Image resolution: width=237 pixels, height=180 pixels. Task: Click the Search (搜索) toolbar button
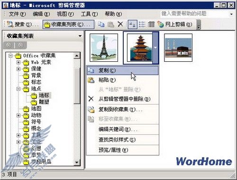tap(23, 25)
